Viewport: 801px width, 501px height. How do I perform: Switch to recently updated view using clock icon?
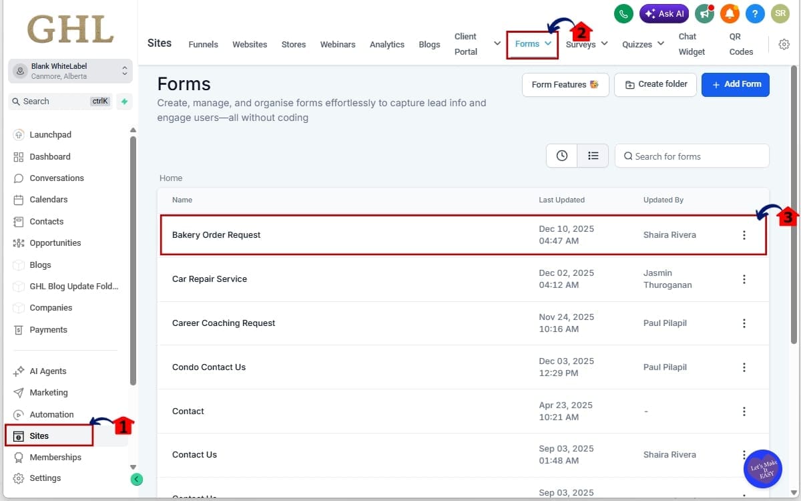coord(561,155)
